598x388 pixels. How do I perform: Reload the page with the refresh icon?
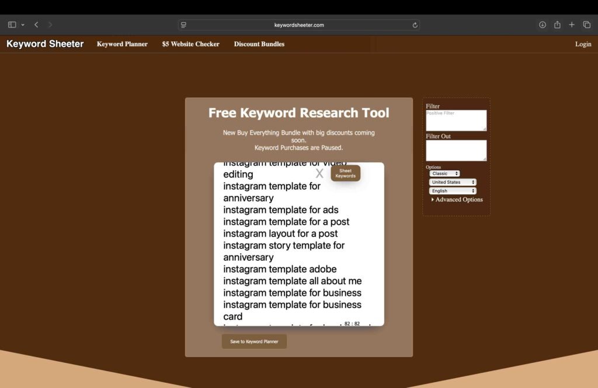415,25
